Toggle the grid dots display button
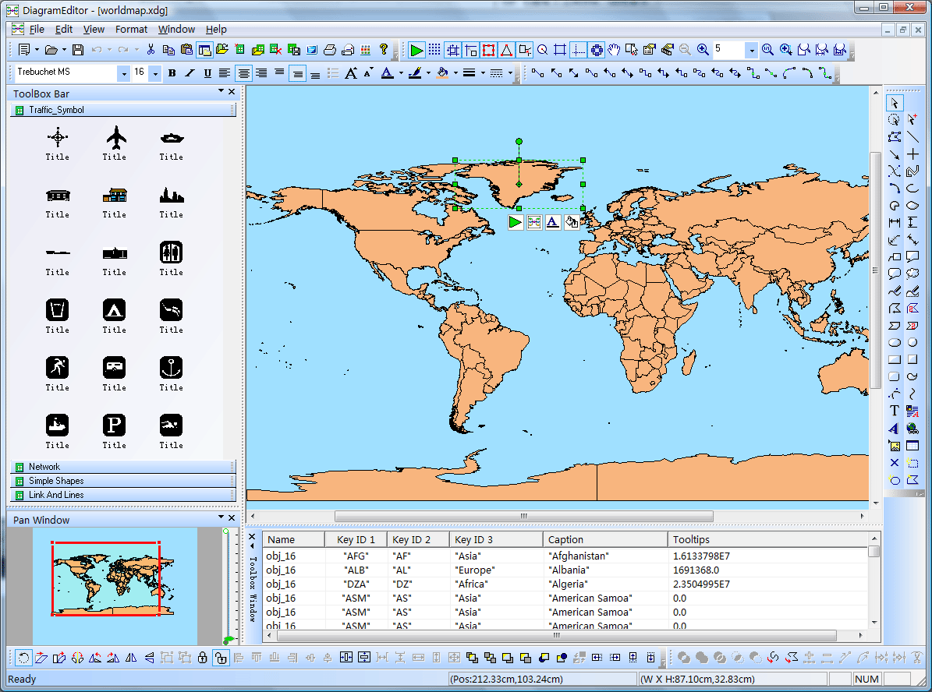Image resolution: width=932 pixels, height=692 pixels. (434, 50)
